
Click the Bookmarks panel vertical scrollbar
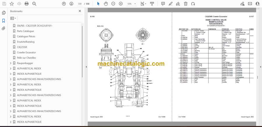[x=82, y=52]
